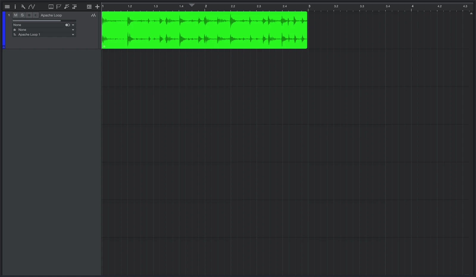Expand the Apache Loop 1 dropdown
The image size is (476, 277).
coord(73,34)
